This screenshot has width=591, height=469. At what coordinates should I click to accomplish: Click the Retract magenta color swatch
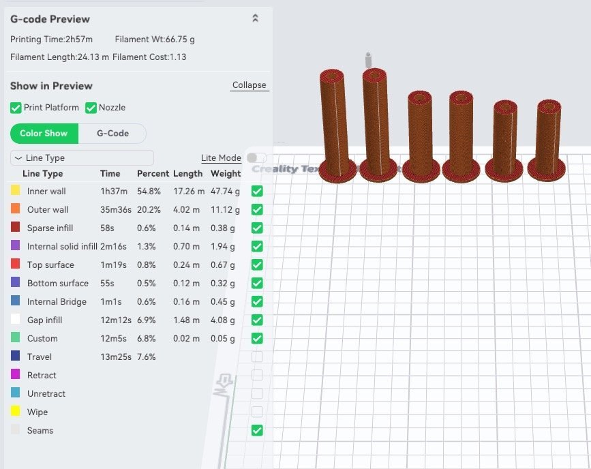(16, 375)
